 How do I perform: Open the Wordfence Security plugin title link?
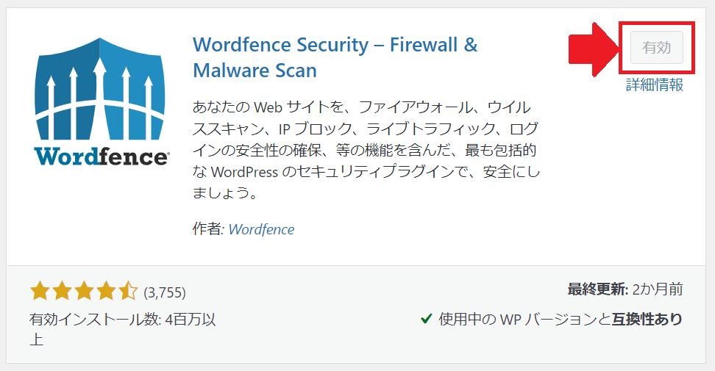tap(335, 57)
